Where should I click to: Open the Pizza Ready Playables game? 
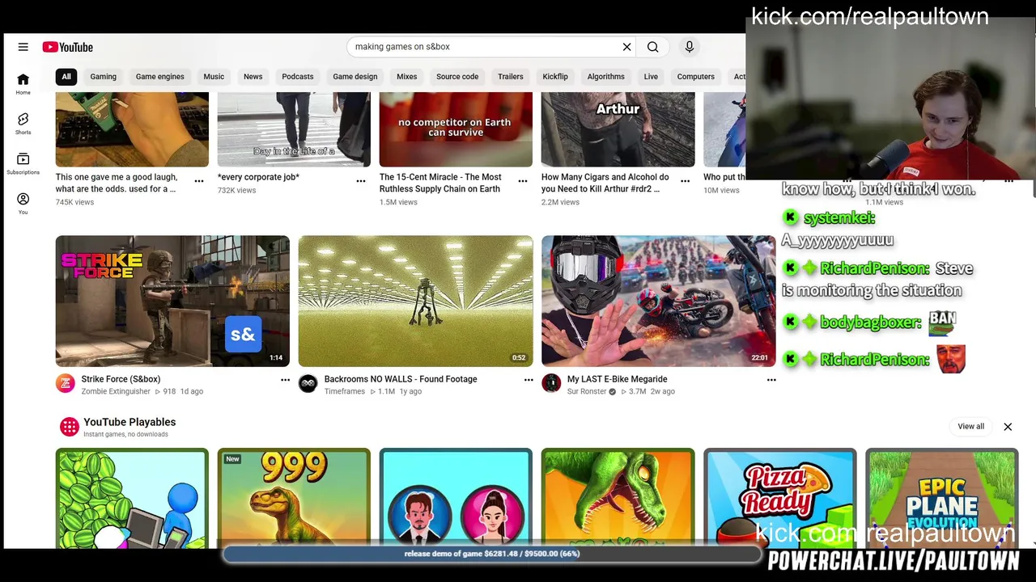point(779,498)
